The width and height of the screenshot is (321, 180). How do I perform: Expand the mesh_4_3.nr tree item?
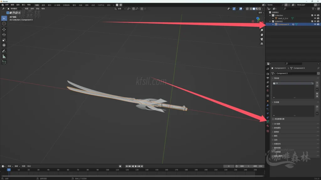[x=273, y=18]
